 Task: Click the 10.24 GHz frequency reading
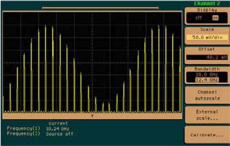coord(58,129)
